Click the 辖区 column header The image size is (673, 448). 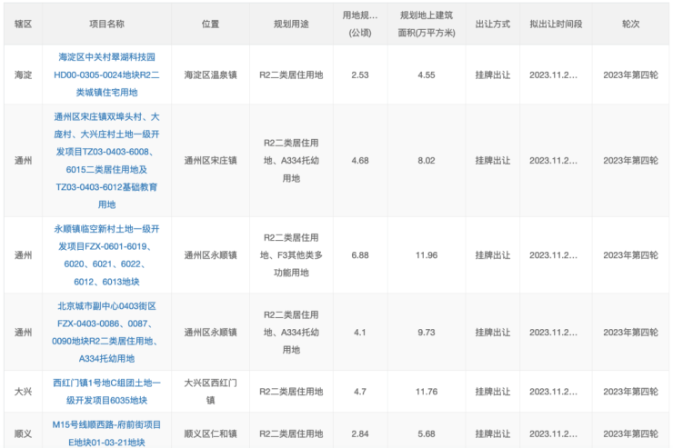(24, 24)
